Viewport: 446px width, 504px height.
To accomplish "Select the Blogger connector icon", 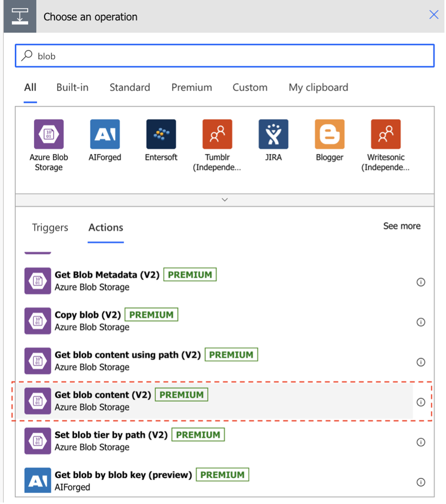I will point(330,134).
